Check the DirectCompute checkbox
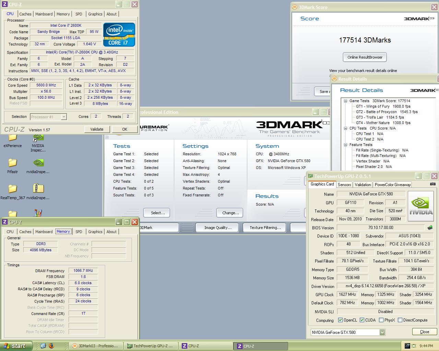This screenshot has width=439, height=351. coord(400,320)
